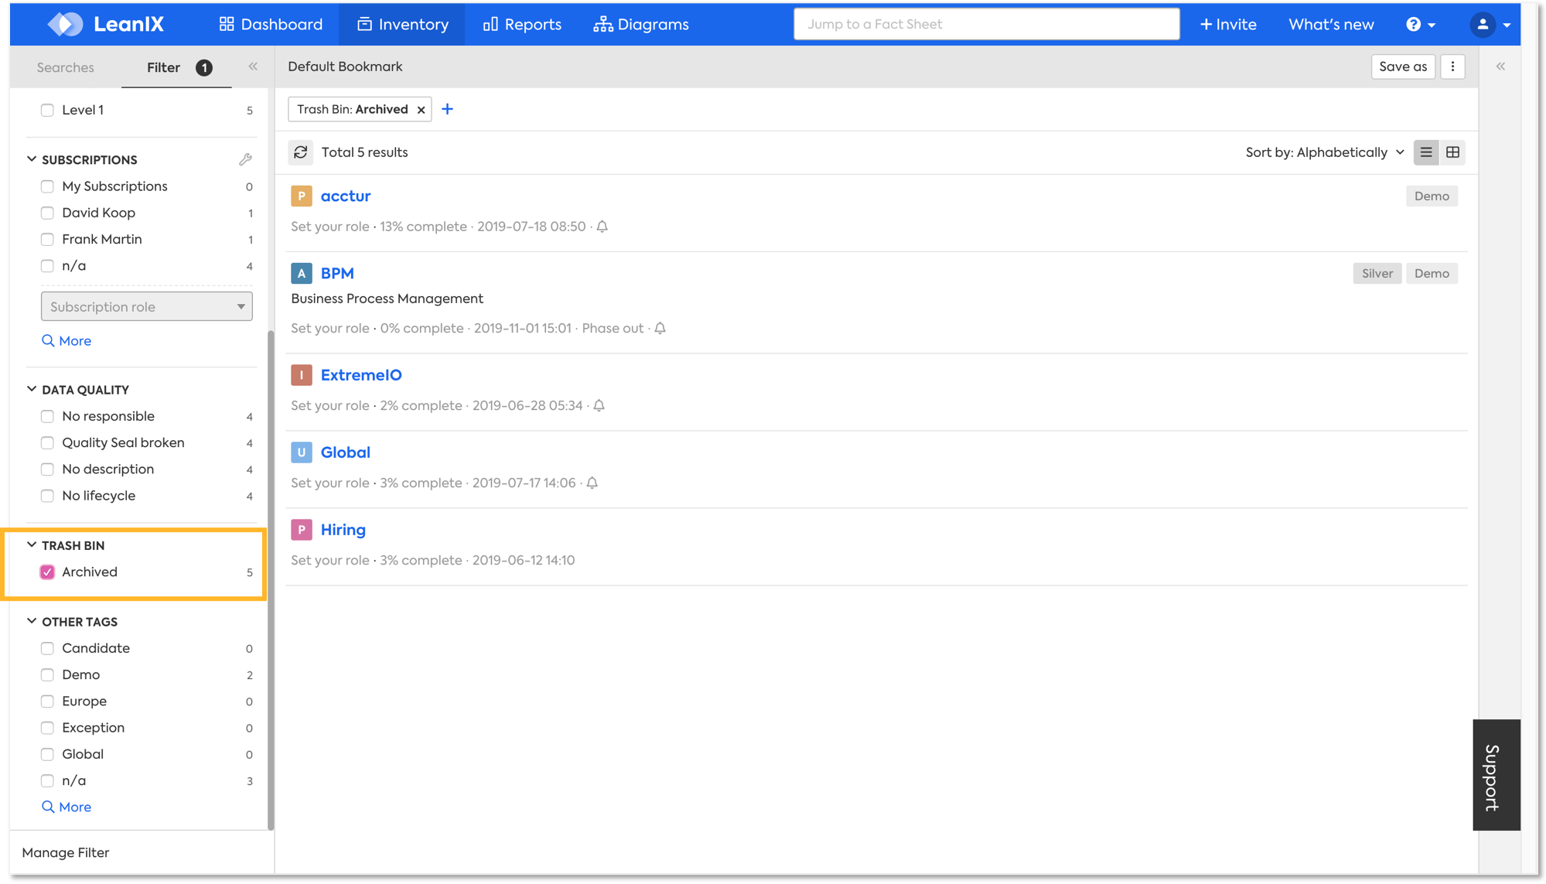Open the Global fact sheet
Screen dimensions: 1546x884
[345, 452]
